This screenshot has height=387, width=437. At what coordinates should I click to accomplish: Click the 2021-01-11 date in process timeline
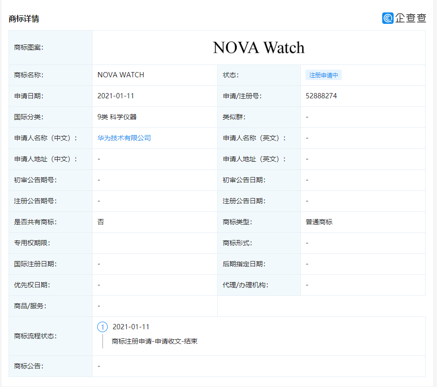(x=131, y=327)
